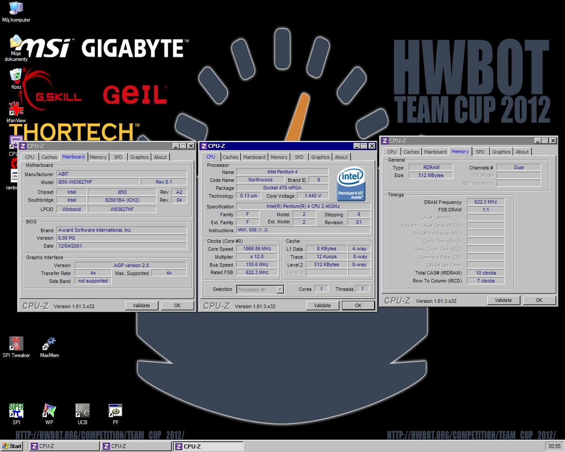Screen dimensions: 565x452
Task: Switch to Caches tab in the Mainboard window
Action: coord(49,157)
